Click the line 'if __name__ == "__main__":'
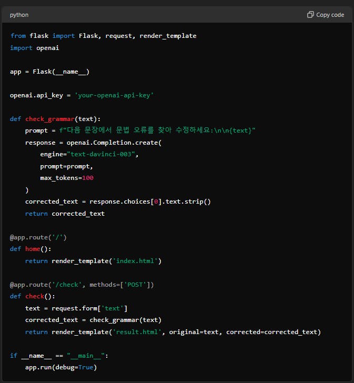Screen dimensions: 354x383 59,356
